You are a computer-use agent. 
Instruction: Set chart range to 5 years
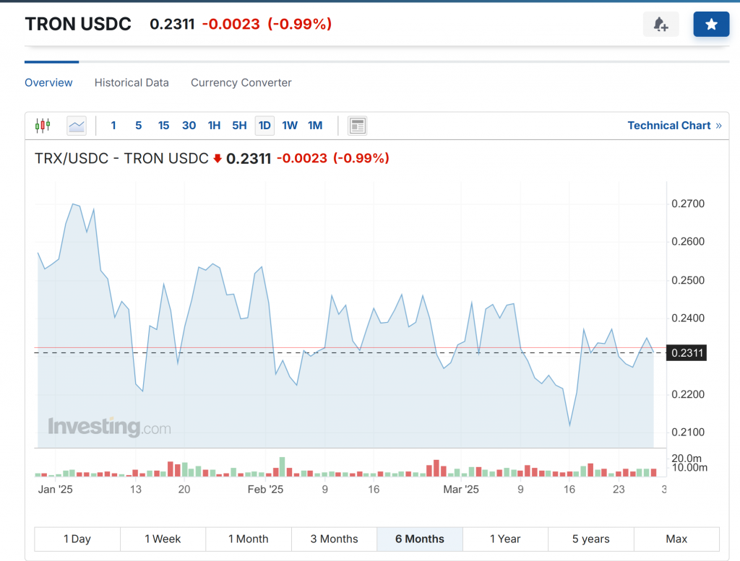pos(591,539)
